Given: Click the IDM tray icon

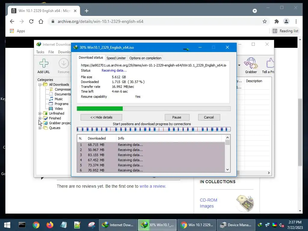Looking at the screenshot, I should (x=260, y=225).
